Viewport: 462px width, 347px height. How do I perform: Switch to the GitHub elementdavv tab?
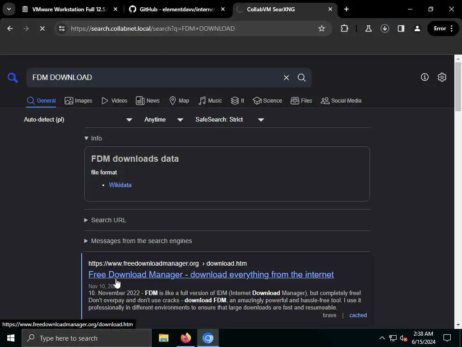point(177,9)
